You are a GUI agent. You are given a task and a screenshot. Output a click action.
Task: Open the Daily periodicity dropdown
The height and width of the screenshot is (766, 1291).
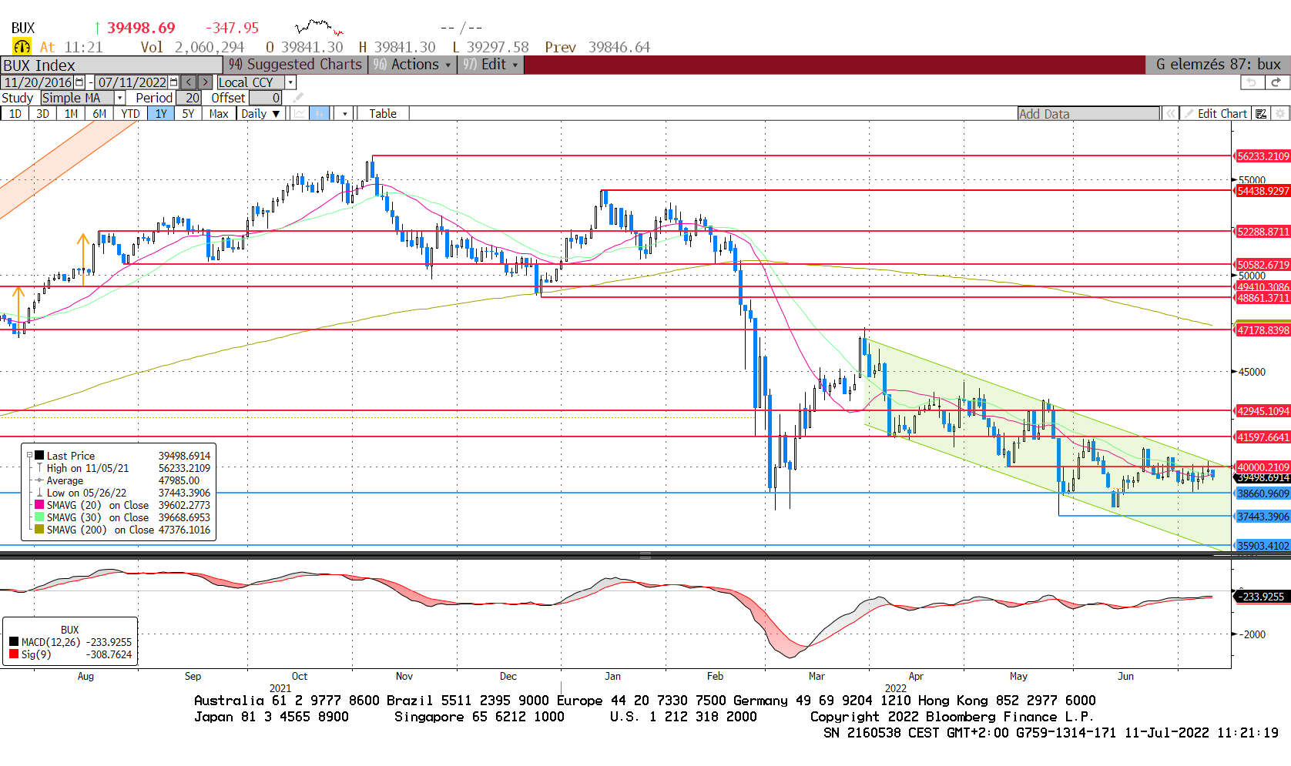(x=260, y=114)
